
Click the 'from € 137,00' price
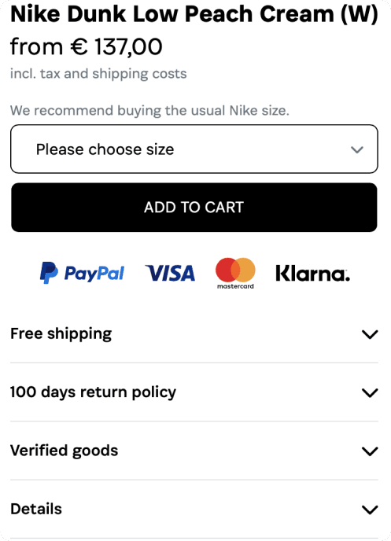pyautogui.click(x=87, y=46)
